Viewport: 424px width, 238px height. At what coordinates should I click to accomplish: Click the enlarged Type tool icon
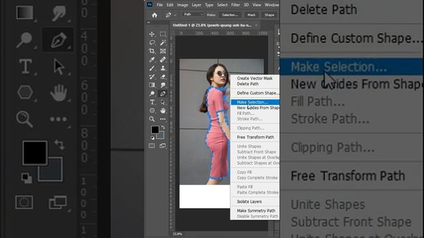pyautogui.click(x=25, y=66)
